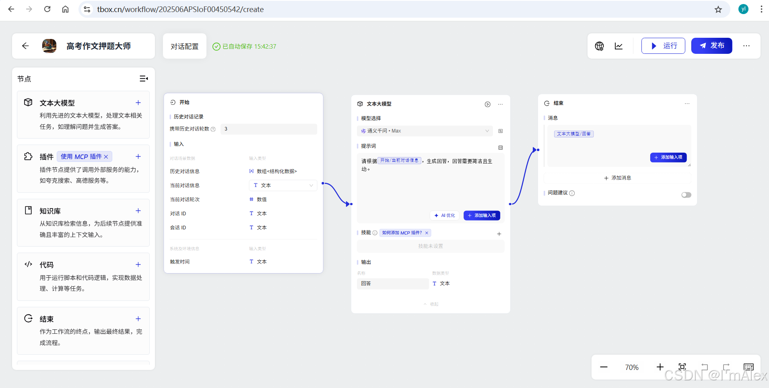
Task: Open the yl profile avatar
Action: [x=743, y=9]
